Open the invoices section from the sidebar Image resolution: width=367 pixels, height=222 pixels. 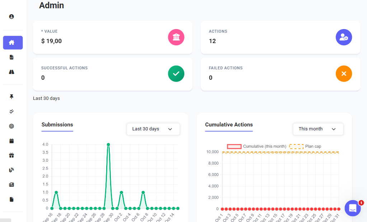(x=11, y=57)
